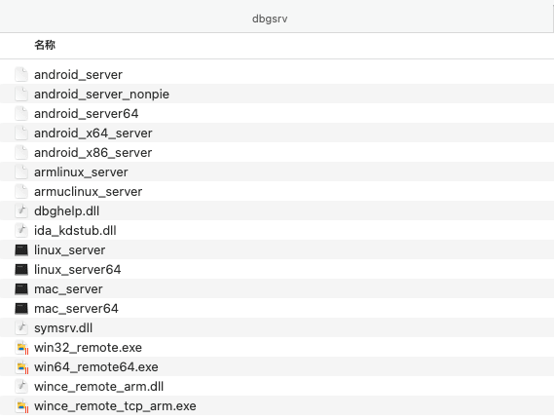Choose the mac_server file name
This screenshot has width=554, height=419.
(x=68, y=289)
